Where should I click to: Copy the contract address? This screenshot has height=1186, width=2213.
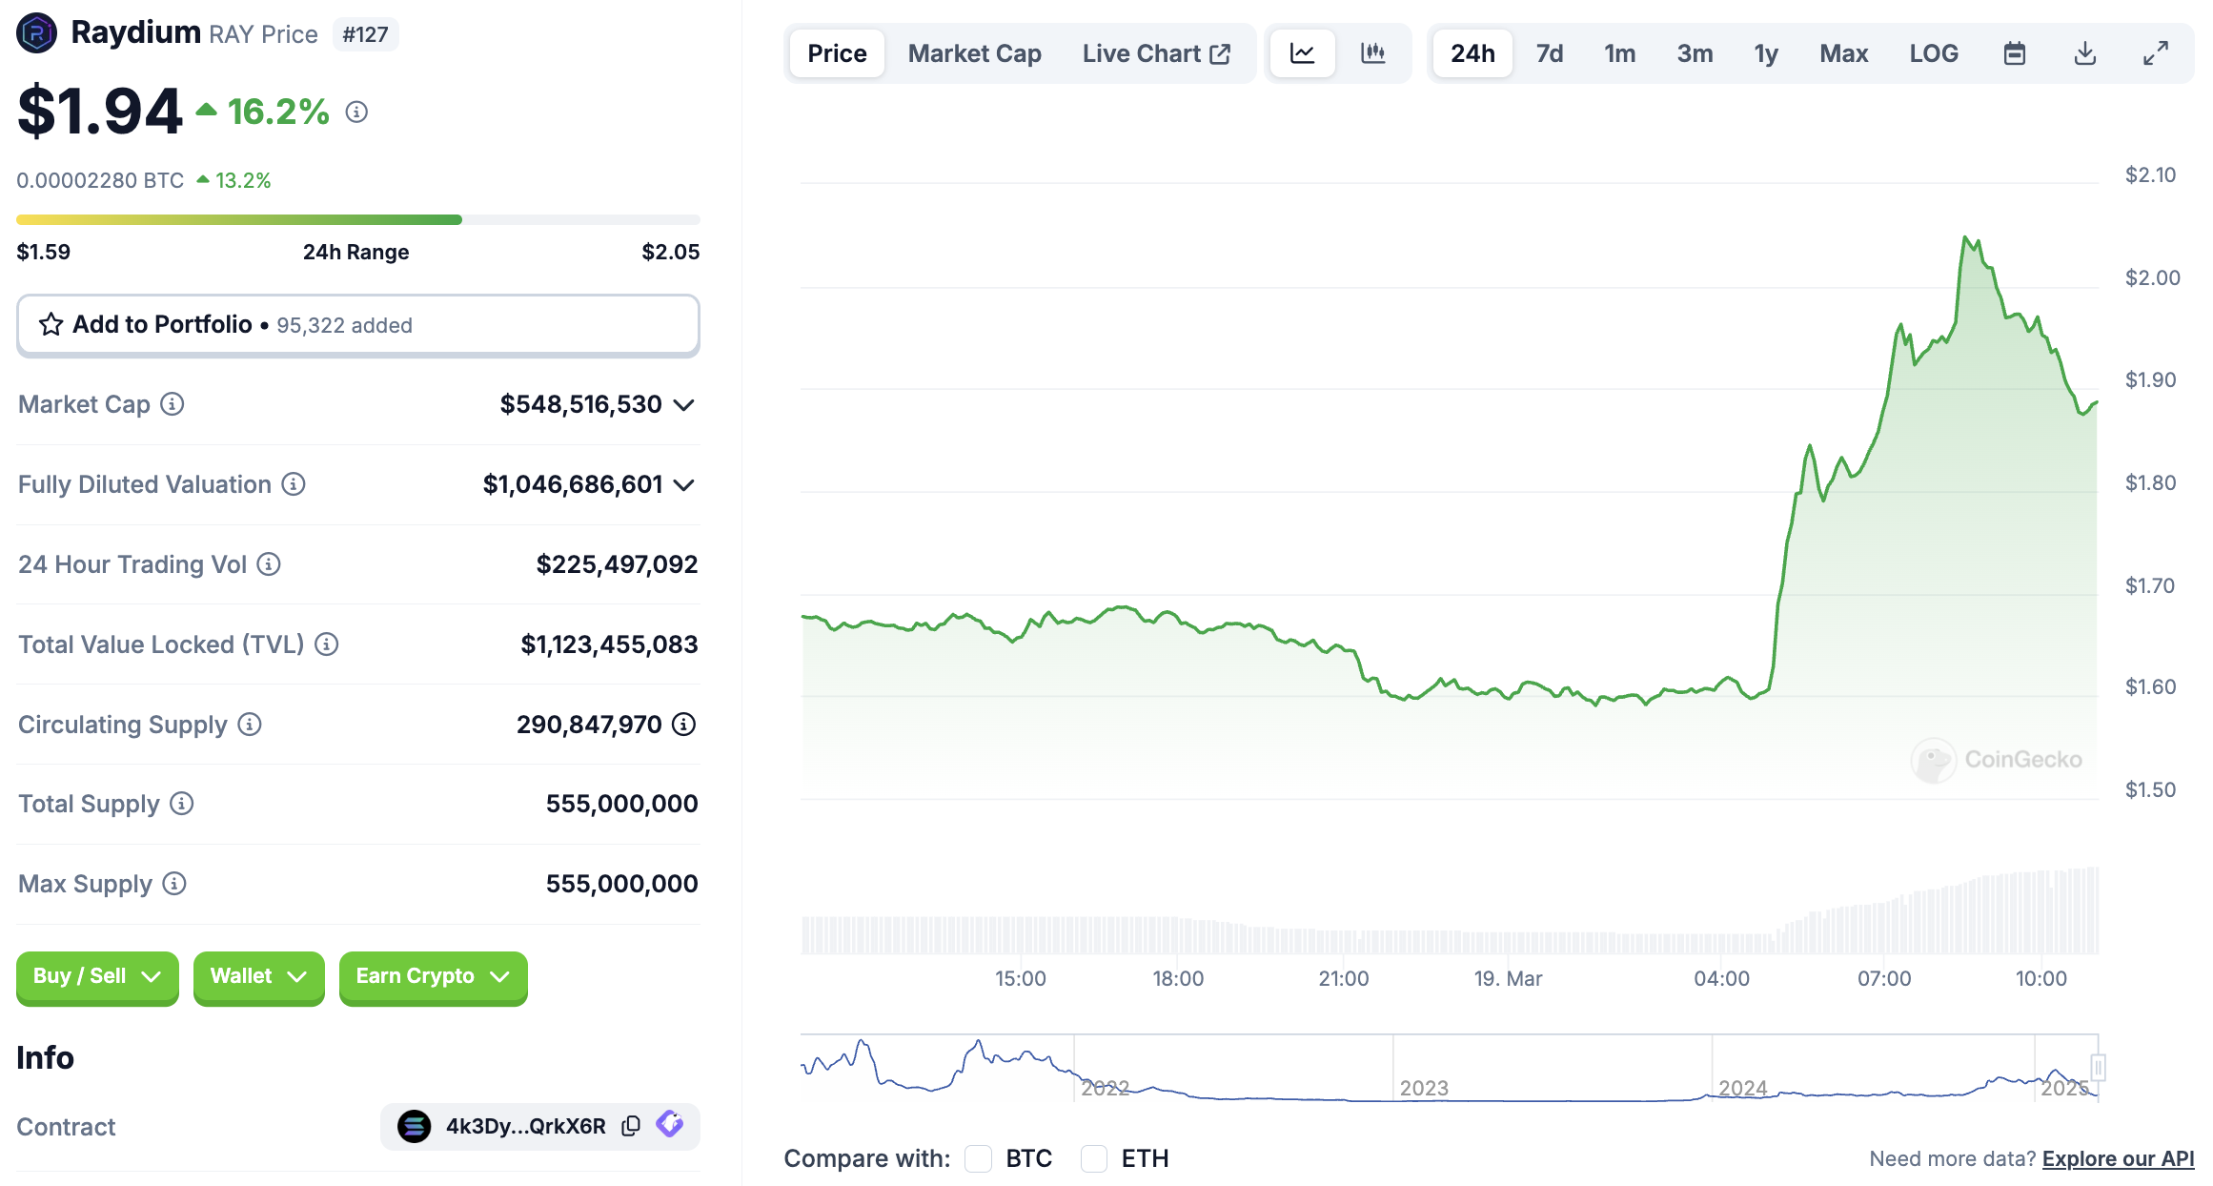[631, 1126]
